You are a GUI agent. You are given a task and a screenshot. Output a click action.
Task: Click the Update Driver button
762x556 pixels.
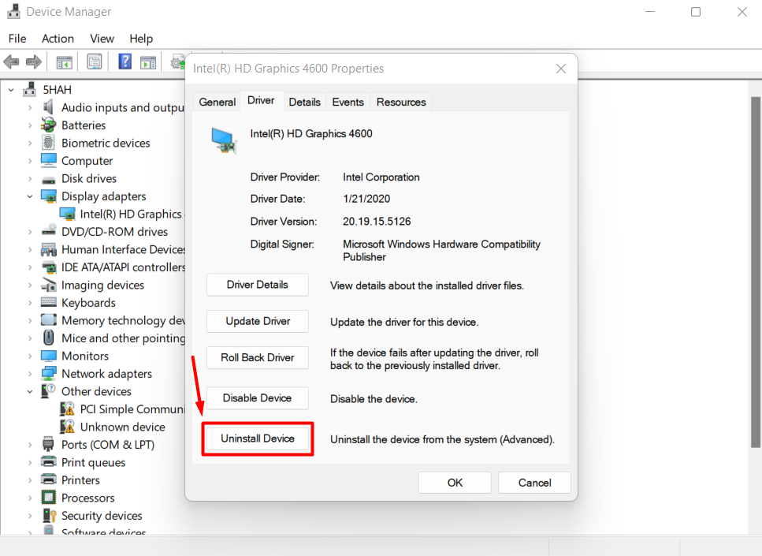click(258, 321)
